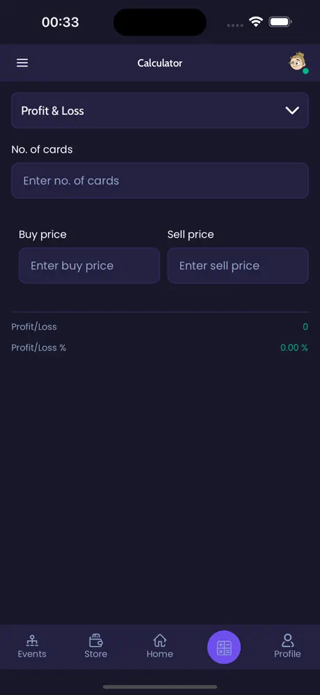Open the hamburger menu
Screen dimensions: 320x695
point(22,63)
